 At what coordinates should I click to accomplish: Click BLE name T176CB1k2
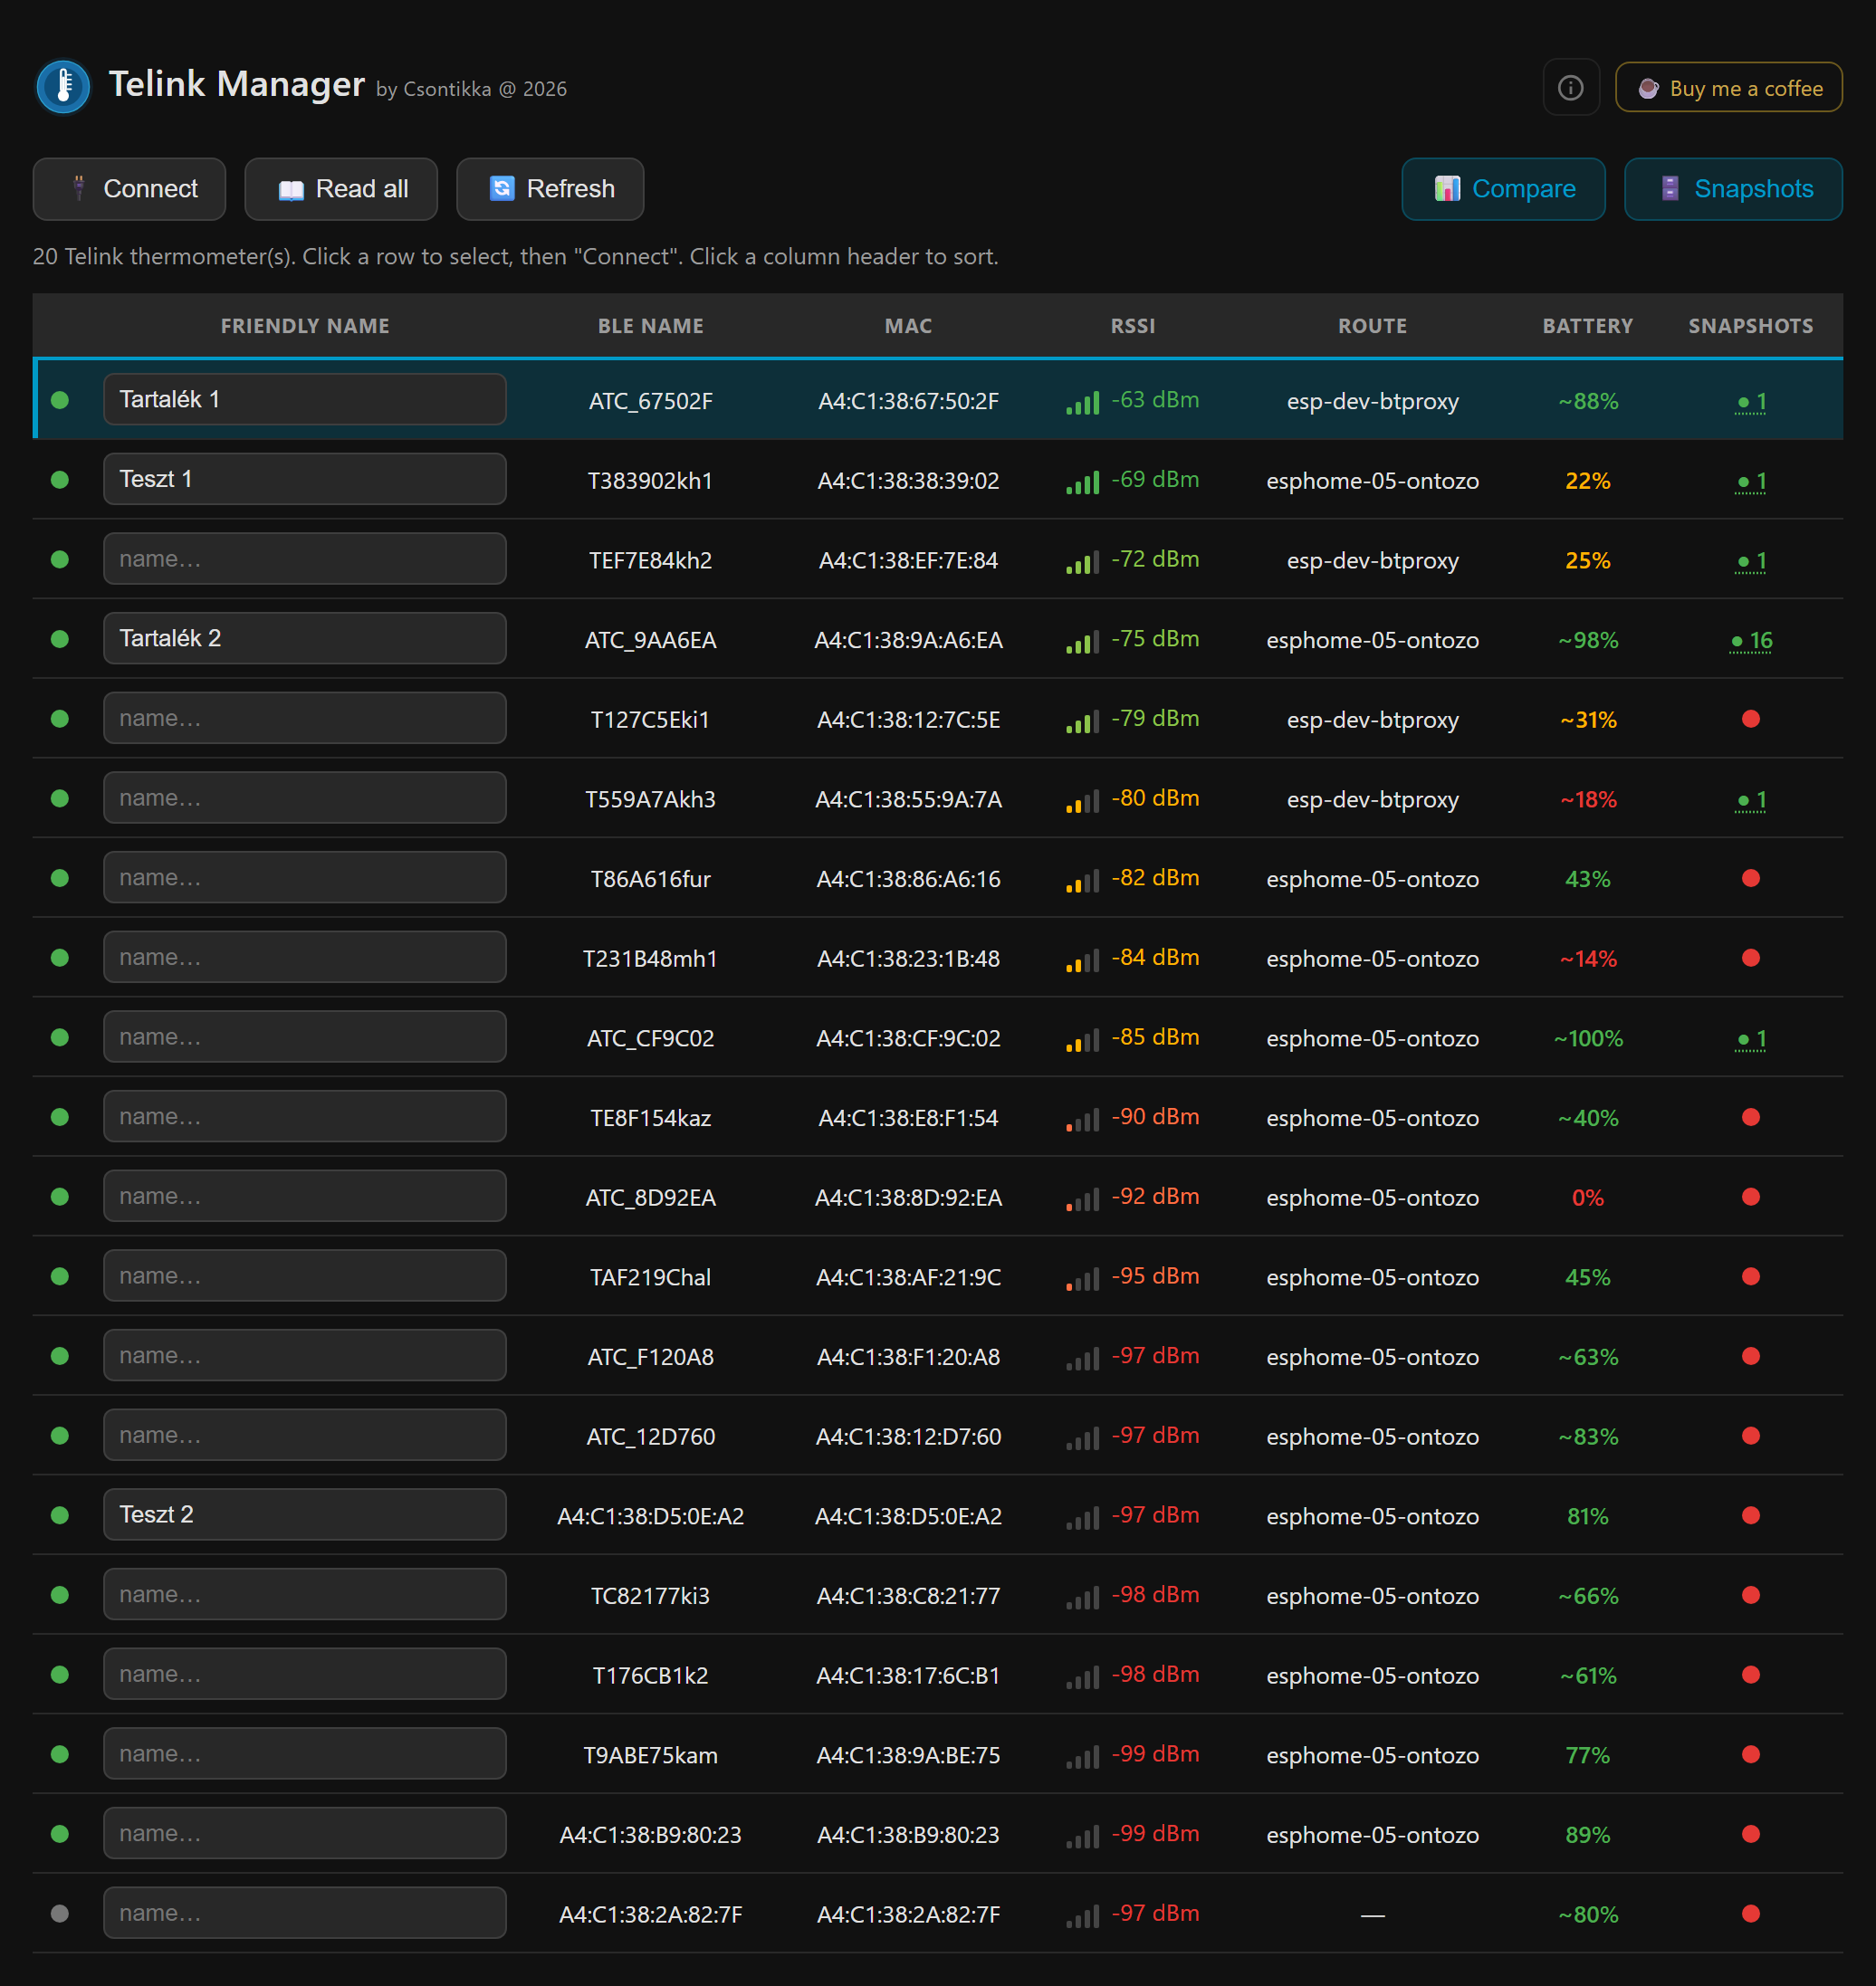click(650, 1676)
